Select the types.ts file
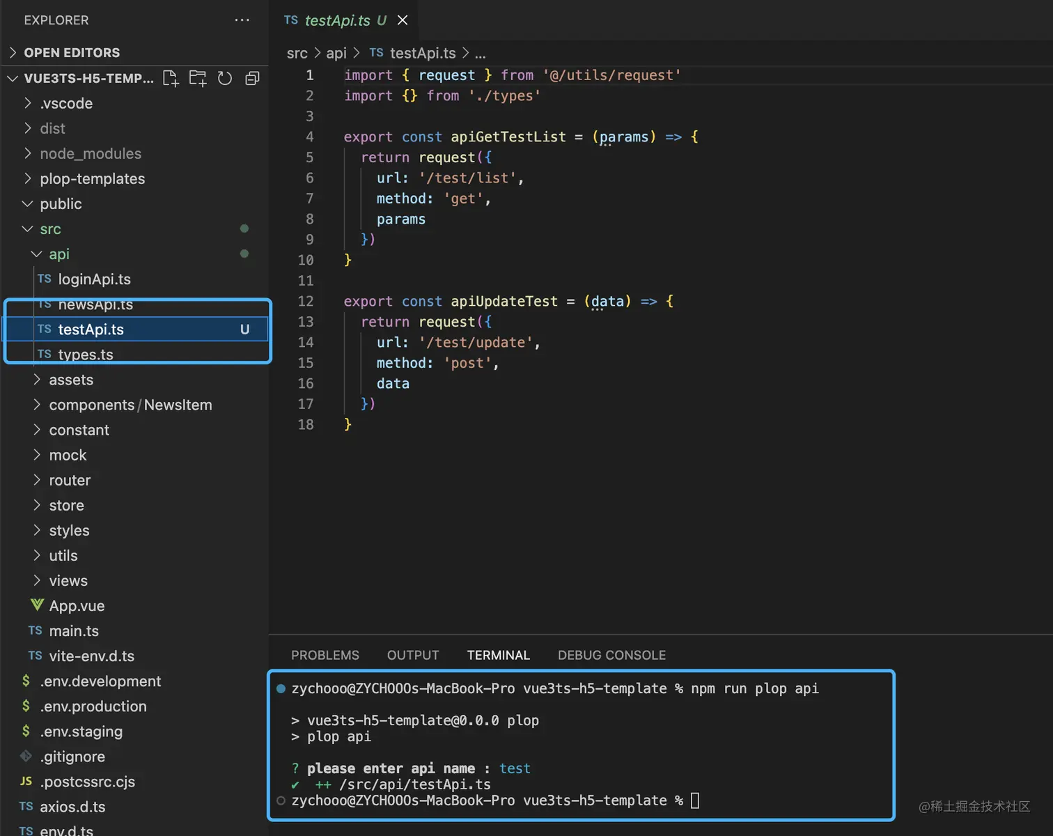The width and height of the screenshot is (1053, 836). point(86,355)
